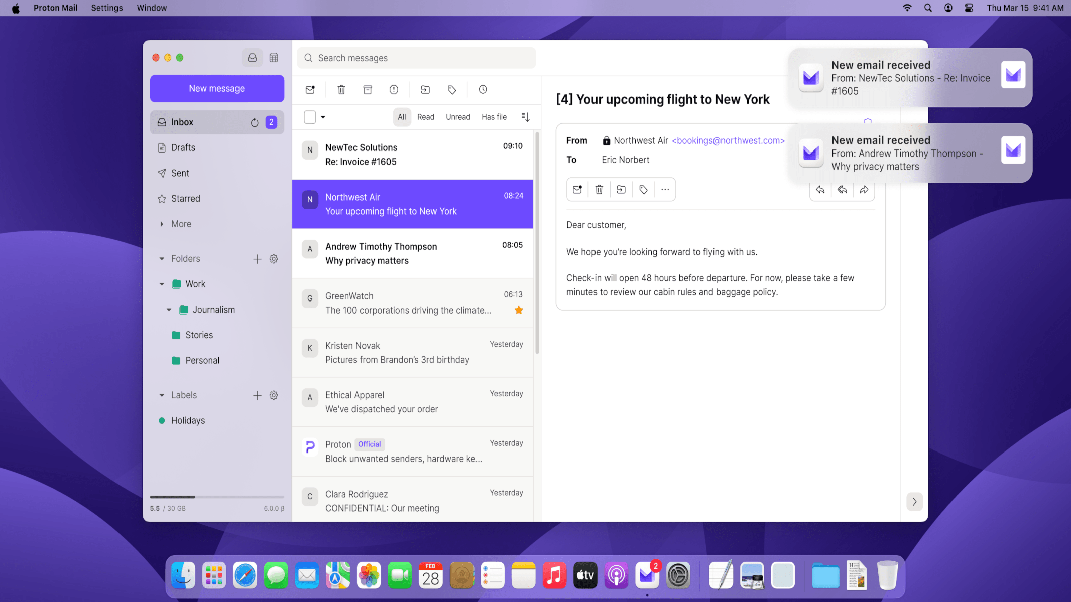Screen dimensions: 1071x602
Task: Enable the Has file filter
Action: 494,116
